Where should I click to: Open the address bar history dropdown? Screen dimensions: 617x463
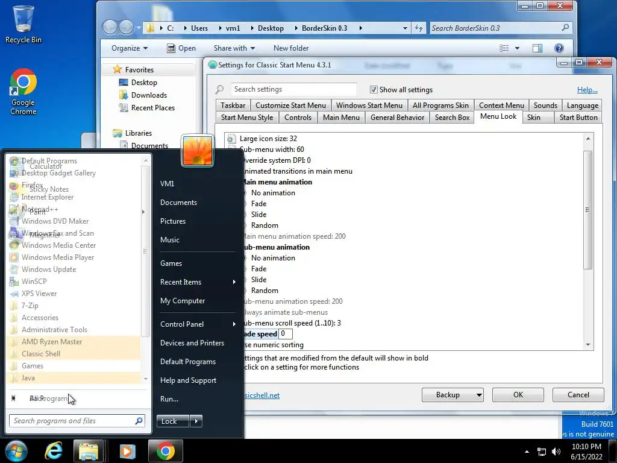tap(405, 28)
